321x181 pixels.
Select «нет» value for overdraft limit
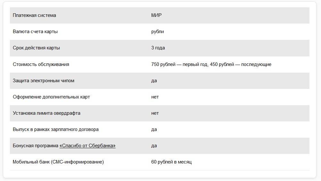click(155, 113)
